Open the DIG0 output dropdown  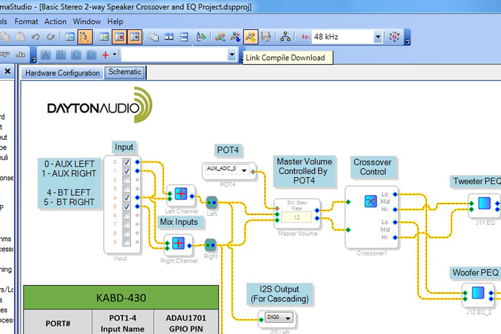288,318
